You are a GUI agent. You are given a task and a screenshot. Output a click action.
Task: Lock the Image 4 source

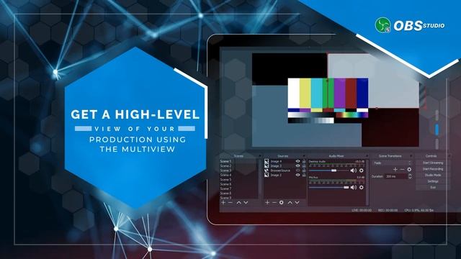click(304, 161)
